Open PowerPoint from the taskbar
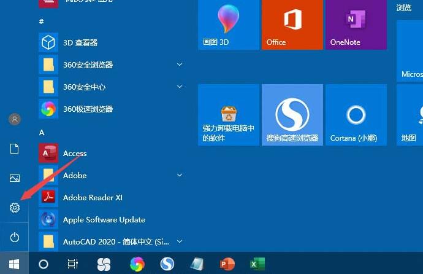Image resolution: width=423 pixels, height=274 pixels. tap(227, 264)
